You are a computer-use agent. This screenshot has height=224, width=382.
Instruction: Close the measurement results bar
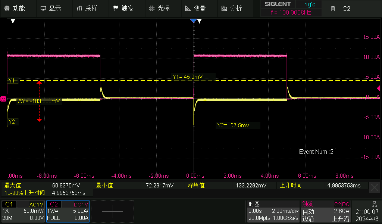coord(375,187)
